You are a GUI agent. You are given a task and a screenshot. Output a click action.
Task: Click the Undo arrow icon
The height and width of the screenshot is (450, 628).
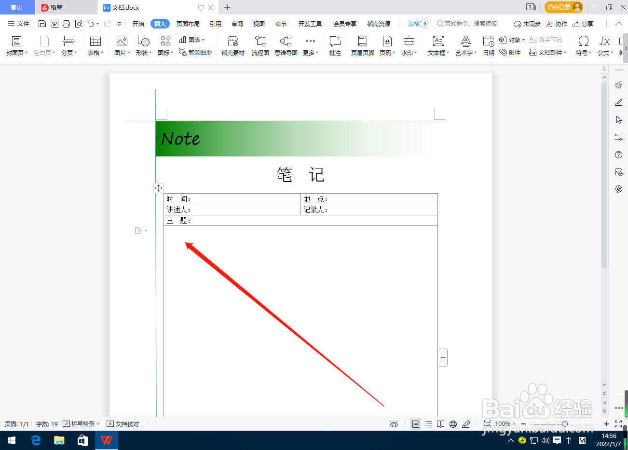90,24
